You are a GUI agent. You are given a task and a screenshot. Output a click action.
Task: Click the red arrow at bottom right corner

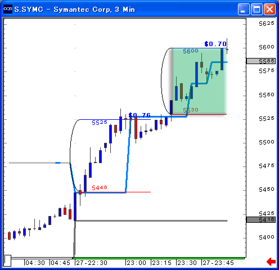click(271, 262)
